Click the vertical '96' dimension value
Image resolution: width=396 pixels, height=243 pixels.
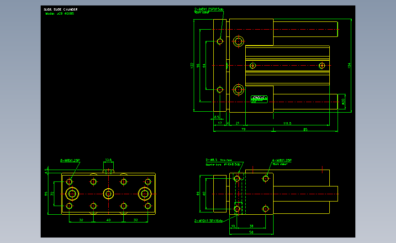198,66
